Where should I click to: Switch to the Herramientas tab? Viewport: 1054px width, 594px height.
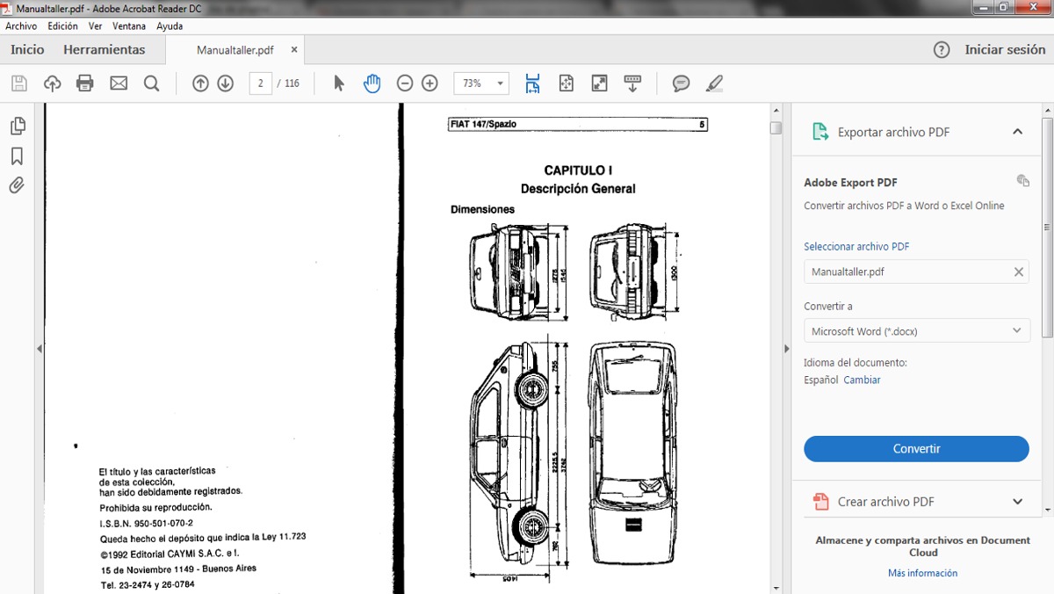pos(104,50)
